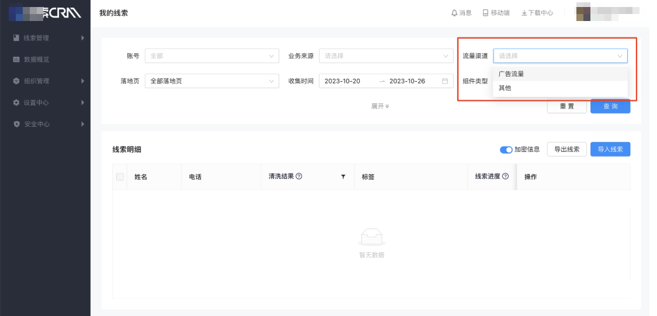Viewport: 657px width, 316px height.
Task: Click the 导入线索 button
Action: pyautogui.click(x=610, y=149)
